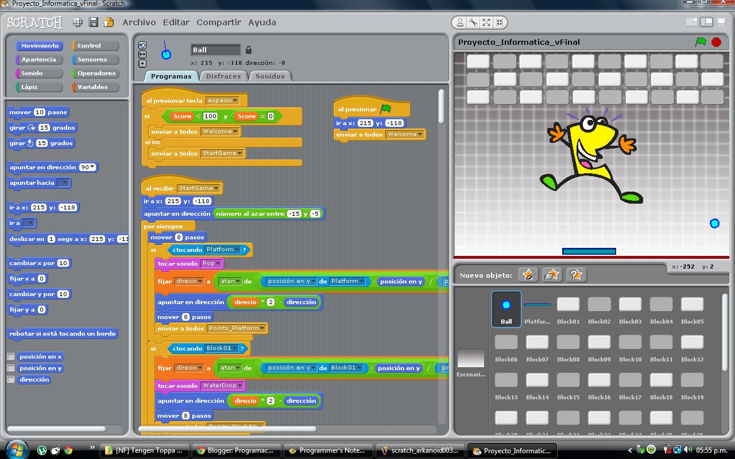Enable the dirección reporter checkbox
The height and width of the screenshot is (459, 735).
[x=10, y=380]
